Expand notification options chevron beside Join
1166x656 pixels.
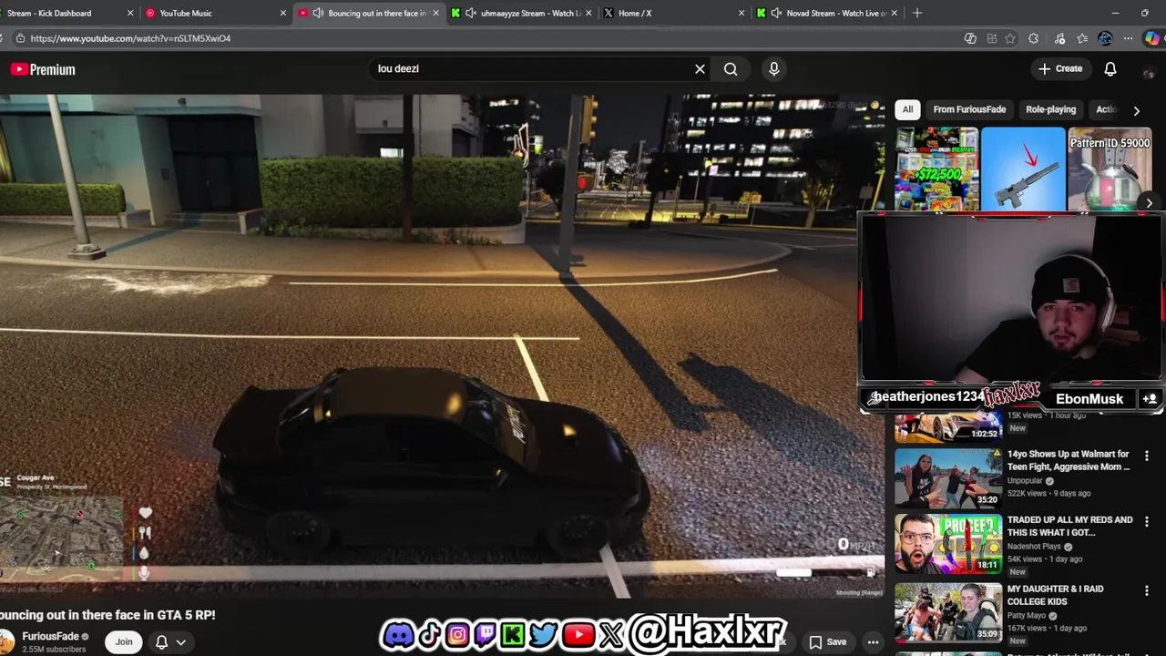[181, 642]
